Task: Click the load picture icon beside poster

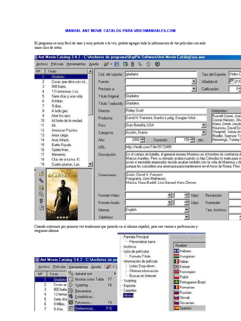Action: click(x=41, y=174)
